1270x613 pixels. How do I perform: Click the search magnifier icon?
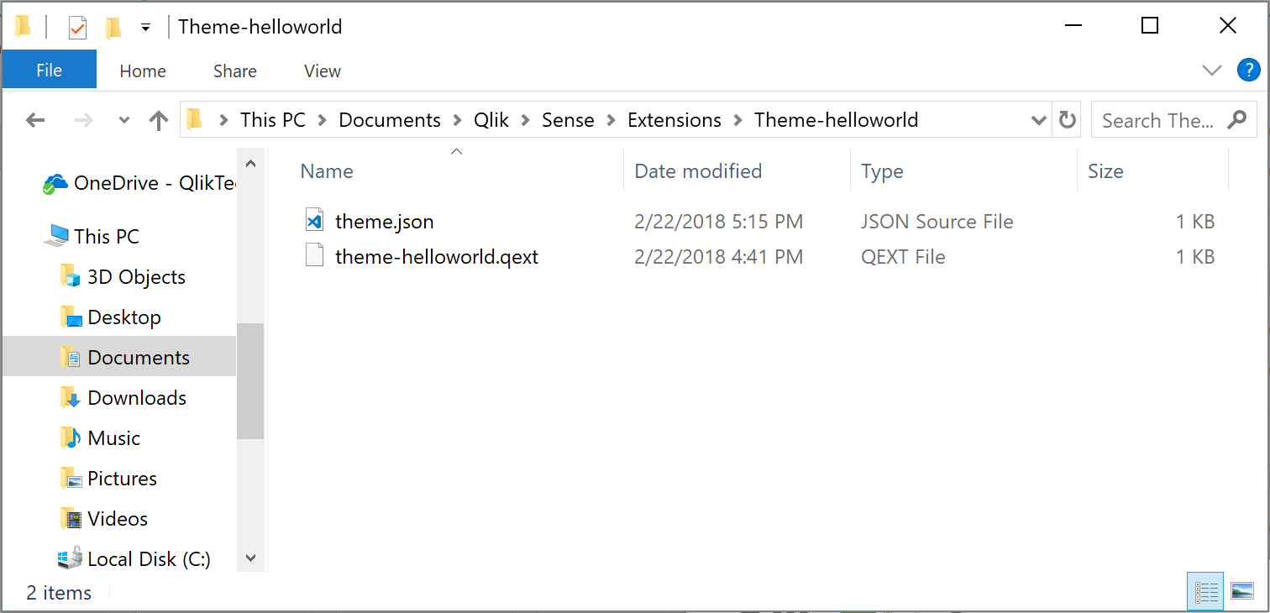1236,120
